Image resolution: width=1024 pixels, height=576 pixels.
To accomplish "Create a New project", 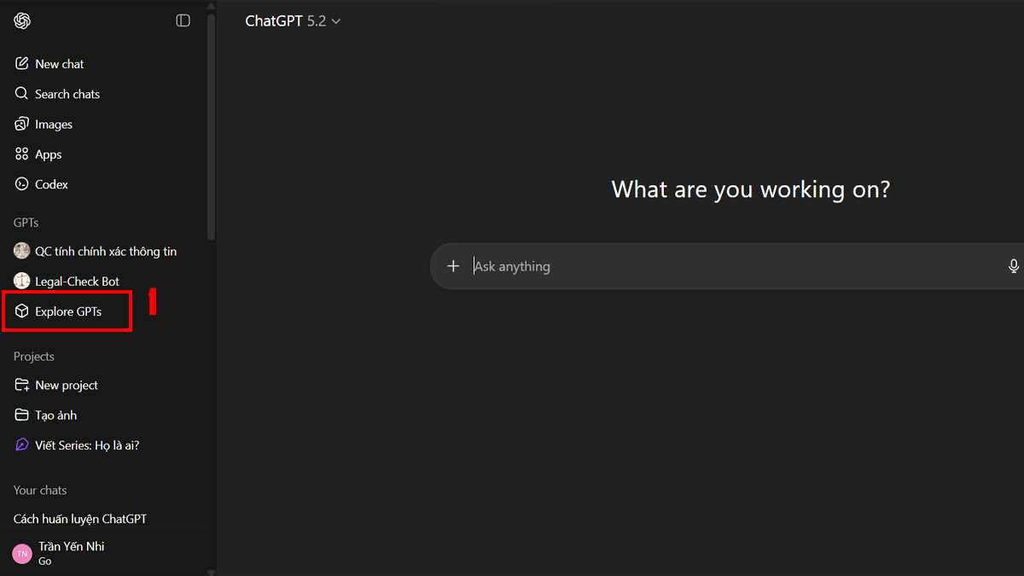I will [x=66, y=386].
